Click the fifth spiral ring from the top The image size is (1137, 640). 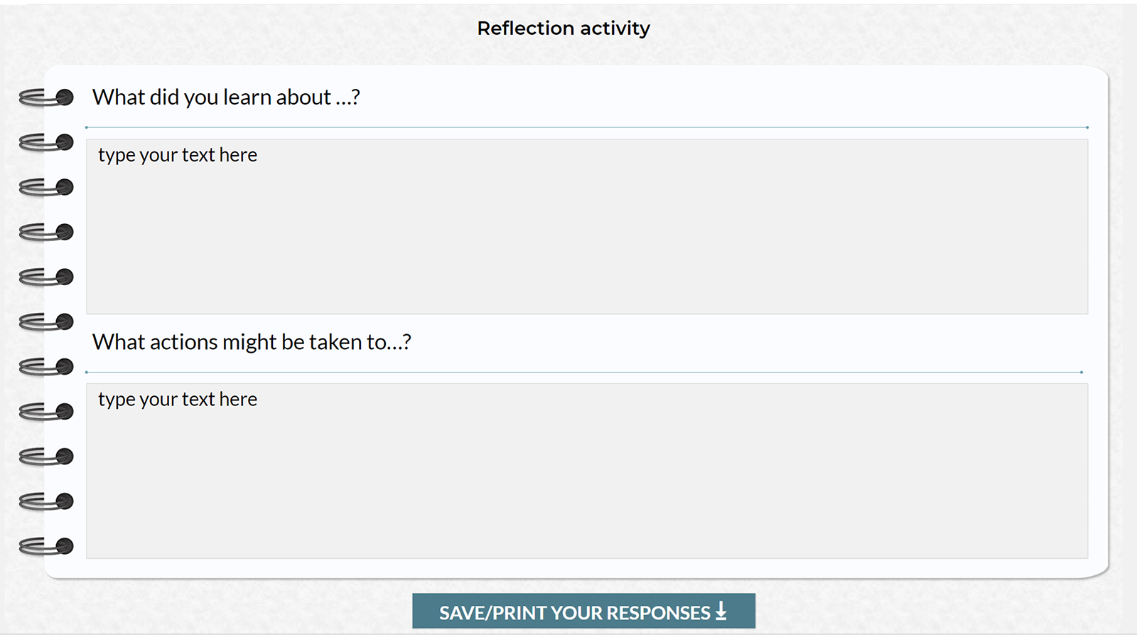(46, 277)
